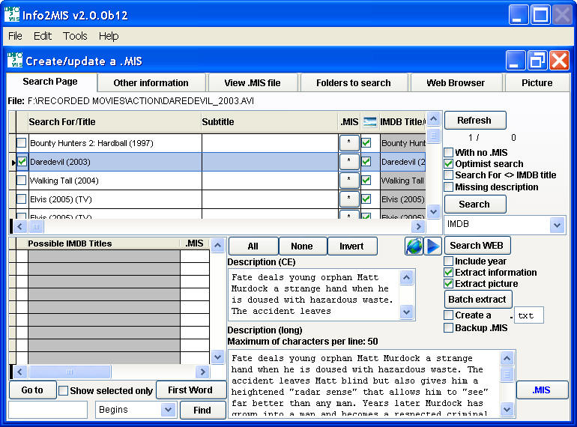Click the Info2MIS application title icon
The image size is (577, 427).
click(x=12, y=15)
